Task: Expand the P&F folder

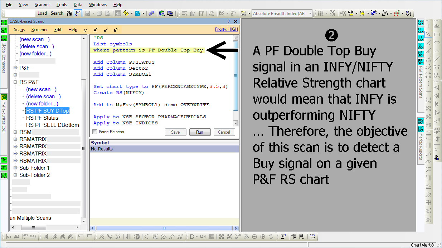Action: coord(15,68)
